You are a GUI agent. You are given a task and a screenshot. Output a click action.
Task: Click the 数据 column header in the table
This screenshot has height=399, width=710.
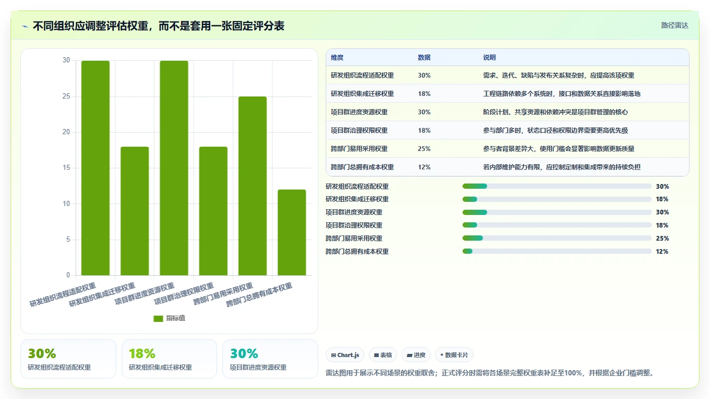point(424,58)
